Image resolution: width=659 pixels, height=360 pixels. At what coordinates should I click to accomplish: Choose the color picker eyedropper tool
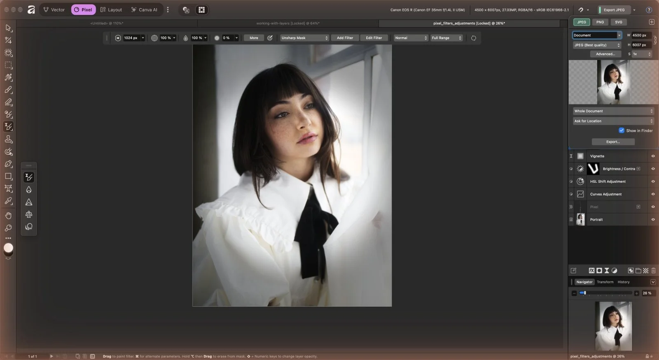point(8,201)
